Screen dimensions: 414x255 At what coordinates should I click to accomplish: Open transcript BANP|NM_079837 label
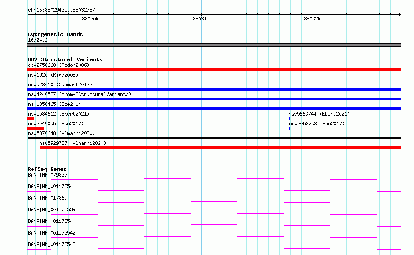click(x=47, y=175)
